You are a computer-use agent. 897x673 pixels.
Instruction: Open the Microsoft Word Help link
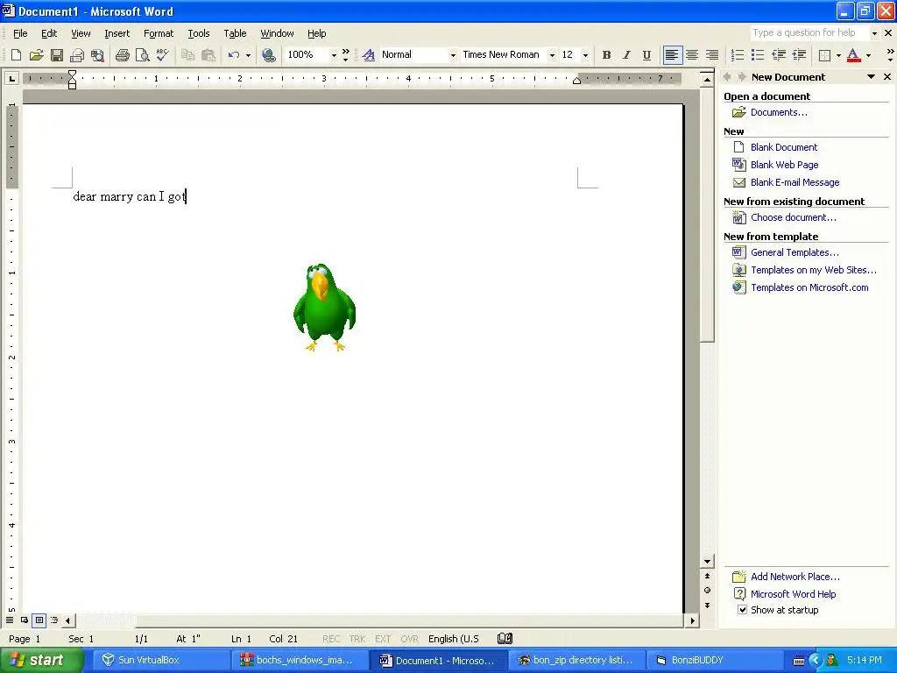tap(793, 594)
